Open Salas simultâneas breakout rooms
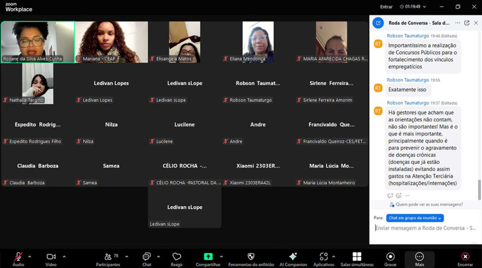This screenshot has width=482, height=268. click(357, 257)
